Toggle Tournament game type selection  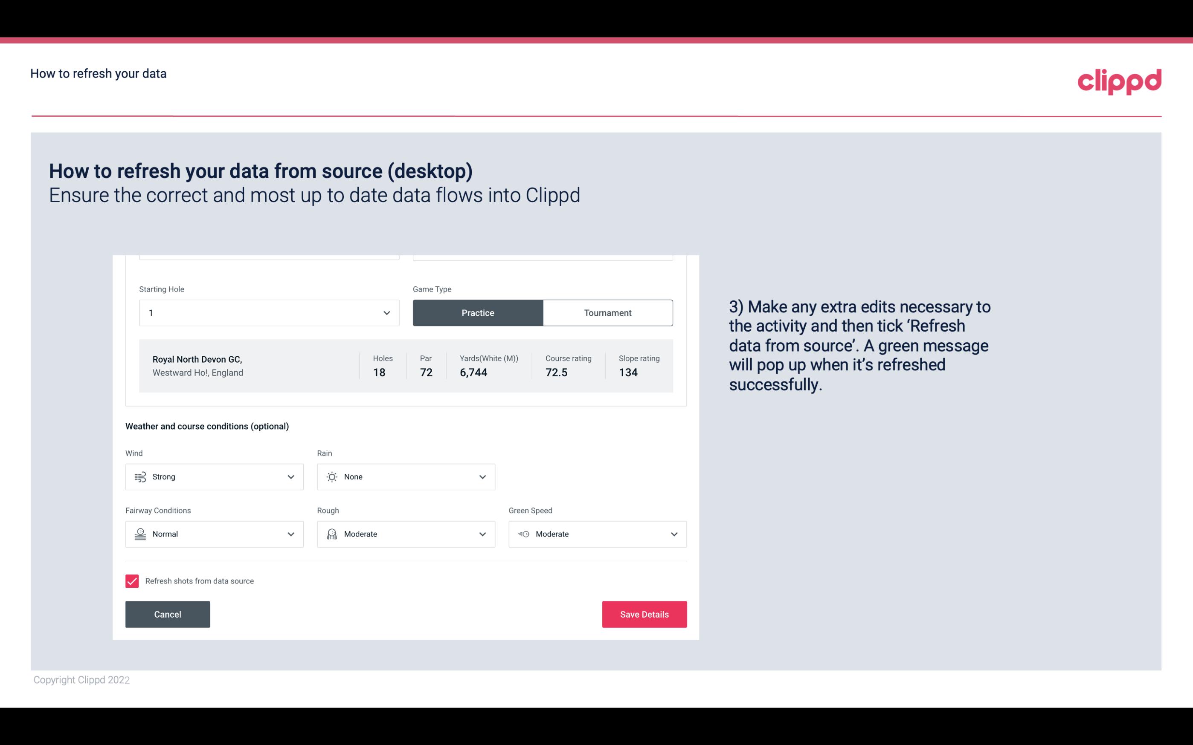[607, 312]
